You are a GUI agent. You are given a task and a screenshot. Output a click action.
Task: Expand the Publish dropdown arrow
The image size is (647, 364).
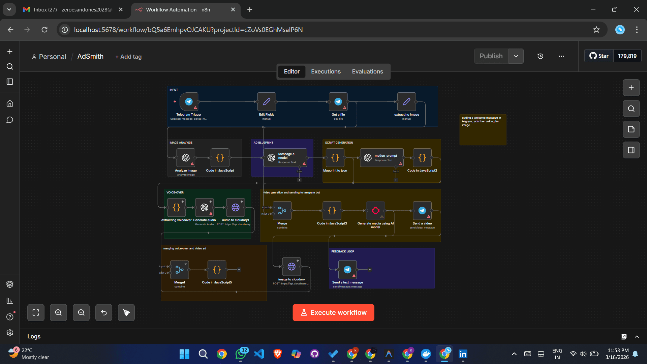(516, 56)
